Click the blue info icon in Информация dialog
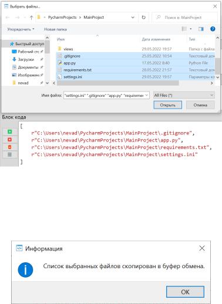222x304 pixels. [x=25, y=270]
